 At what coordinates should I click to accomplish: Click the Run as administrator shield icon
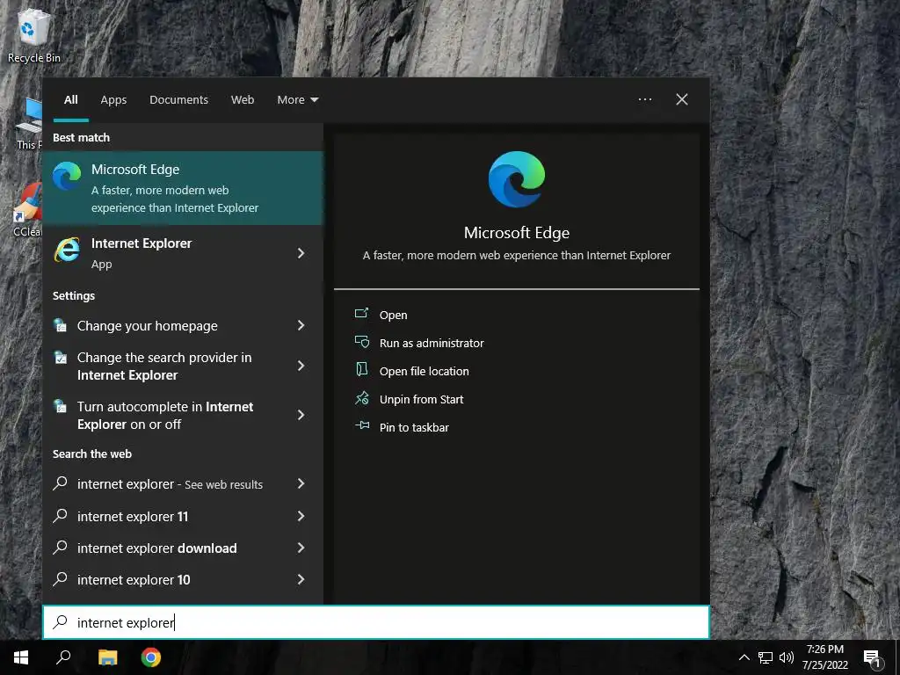click(x=361, y=342)
